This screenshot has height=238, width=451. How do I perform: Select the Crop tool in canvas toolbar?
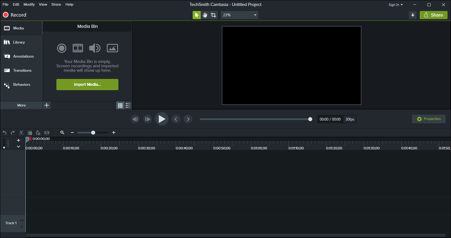pos(214,15)
